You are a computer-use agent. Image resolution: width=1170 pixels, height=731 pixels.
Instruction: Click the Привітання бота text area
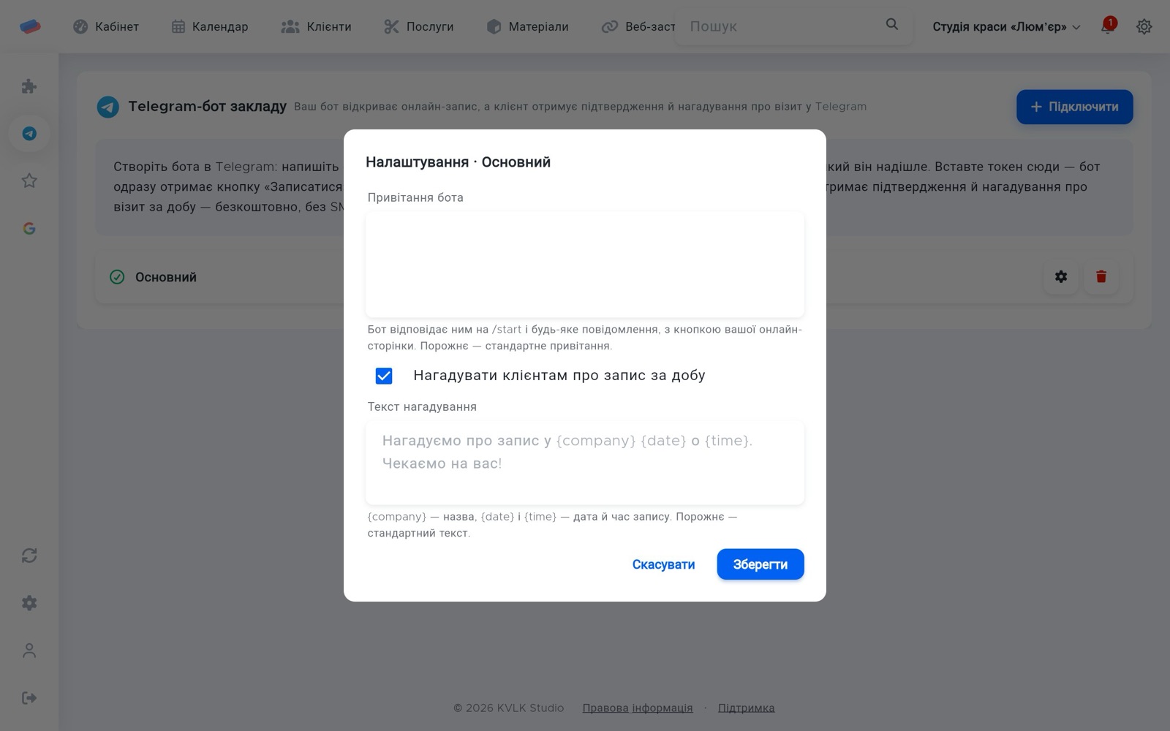coord(585,265)
